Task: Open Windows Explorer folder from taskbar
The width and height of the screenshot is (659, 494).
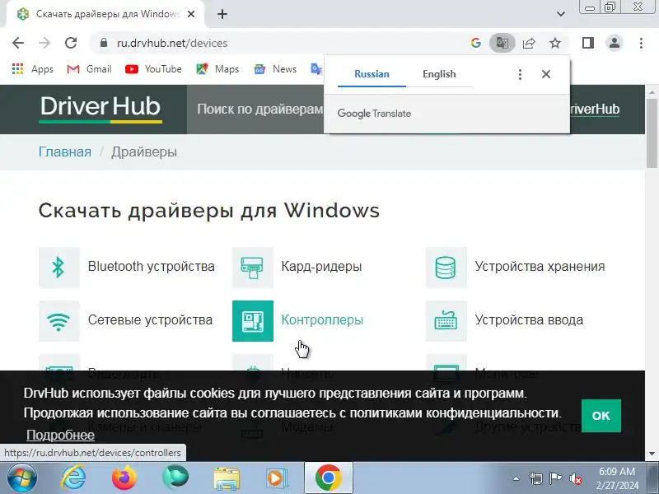Action: tap(227, 478)
